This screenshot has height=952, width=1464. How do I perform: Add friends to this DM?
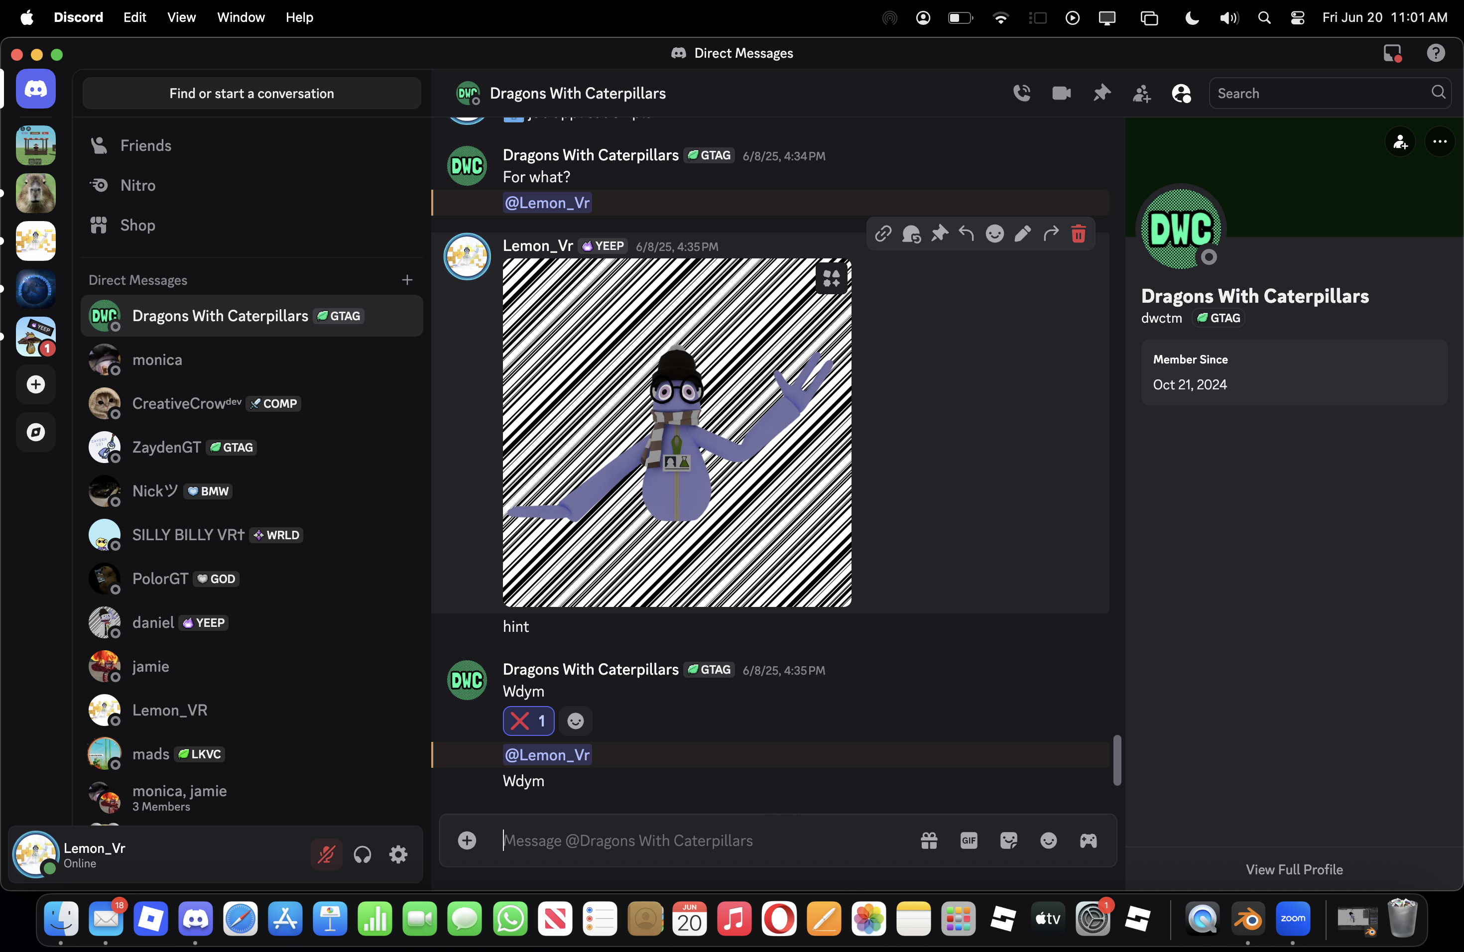(x=1141, y=94)
